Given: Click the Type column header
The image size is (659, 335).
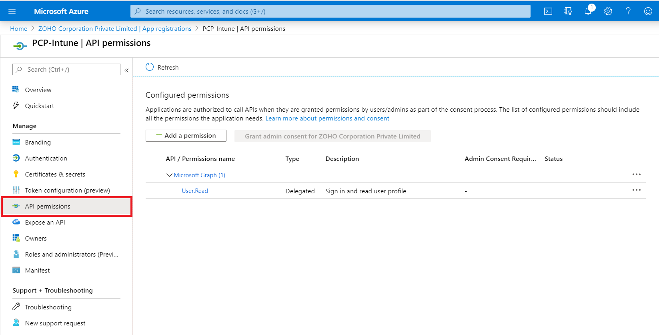Looking at the screenshot, I should pyautogui.click(x=292, y=159).
